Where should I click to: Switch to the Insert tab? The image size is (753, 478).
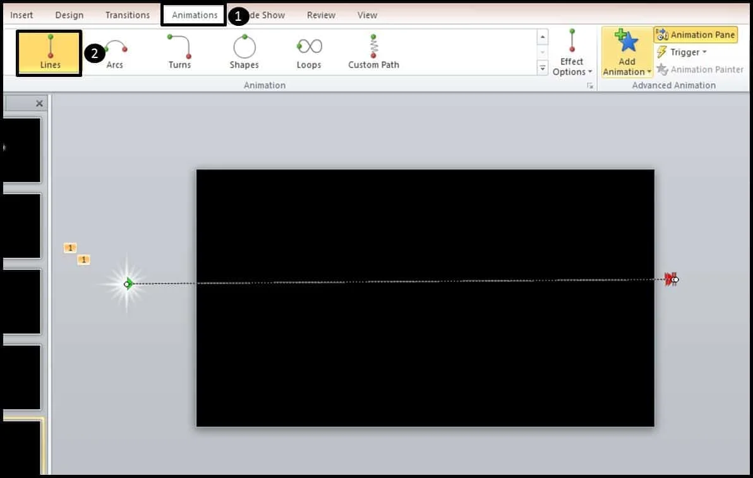21,15
